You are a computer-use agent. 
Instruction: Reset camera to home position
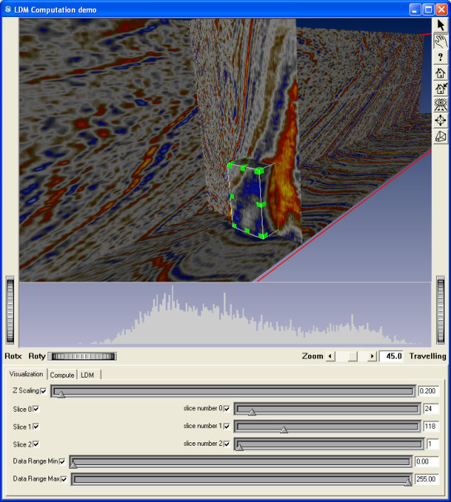[441, 73]
